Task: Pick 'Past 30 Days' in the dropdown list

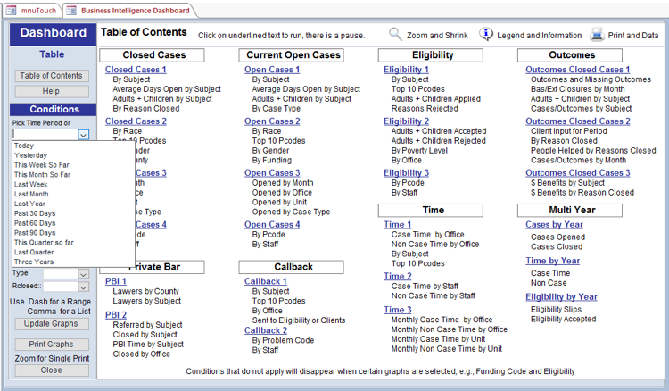Action: [34, 213]
